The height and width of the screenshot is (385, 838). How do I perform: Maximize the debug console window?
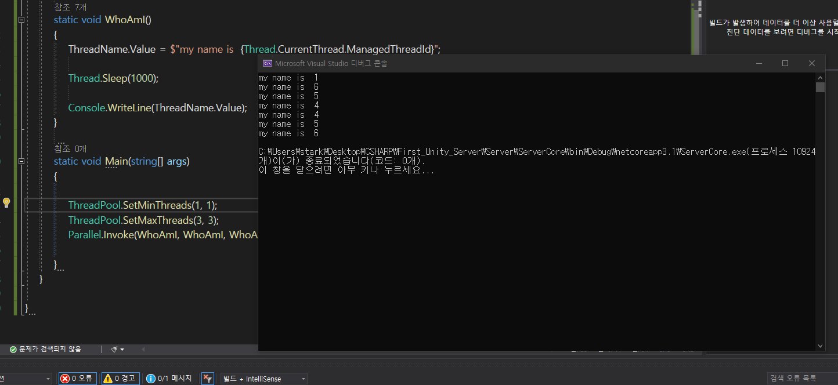click(x=785, y=63)
